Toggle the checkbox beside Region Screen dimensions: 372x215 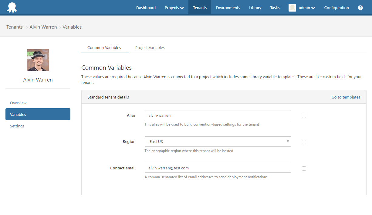[304, 142]
